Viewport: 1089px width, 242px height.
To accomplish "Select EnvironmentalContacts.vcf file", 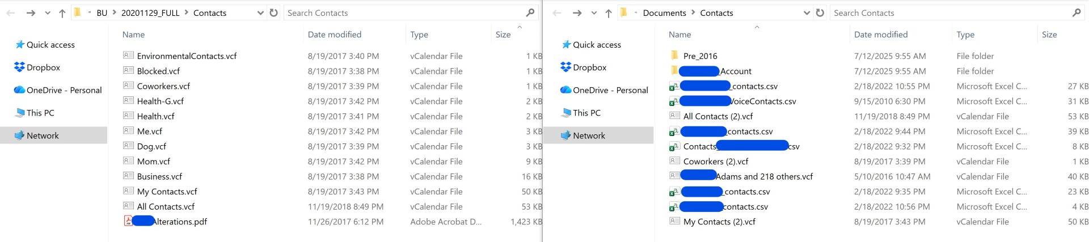I will (x=187, y=56).
